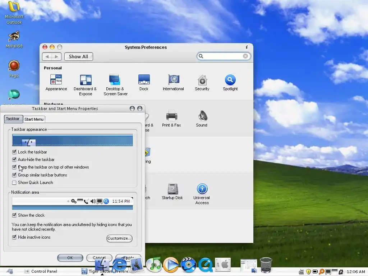Open the Pego desktop shortcut
The width and height of the screenshot is (368, 276).
(14, 69)
